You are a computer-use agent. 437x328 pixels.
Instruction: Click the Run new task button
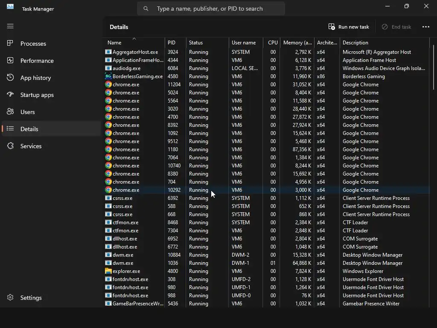coord(348,27)
